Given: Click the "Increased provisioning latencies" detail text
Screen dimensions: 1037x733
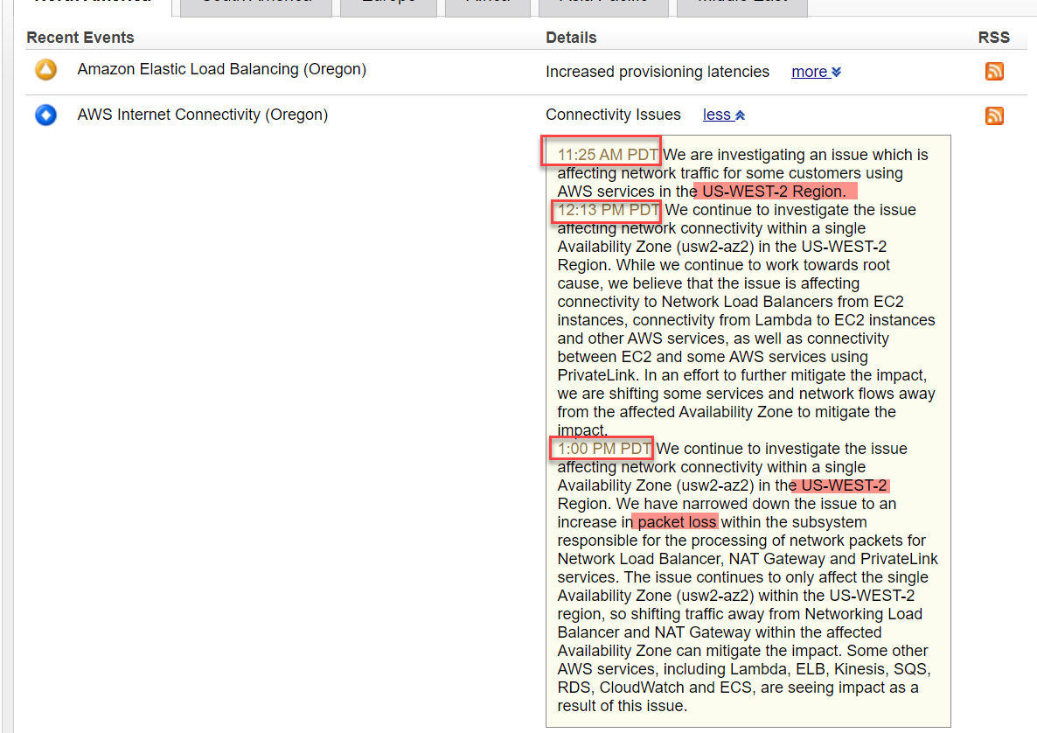Looking at the screenshot, I should pos(658,72).
